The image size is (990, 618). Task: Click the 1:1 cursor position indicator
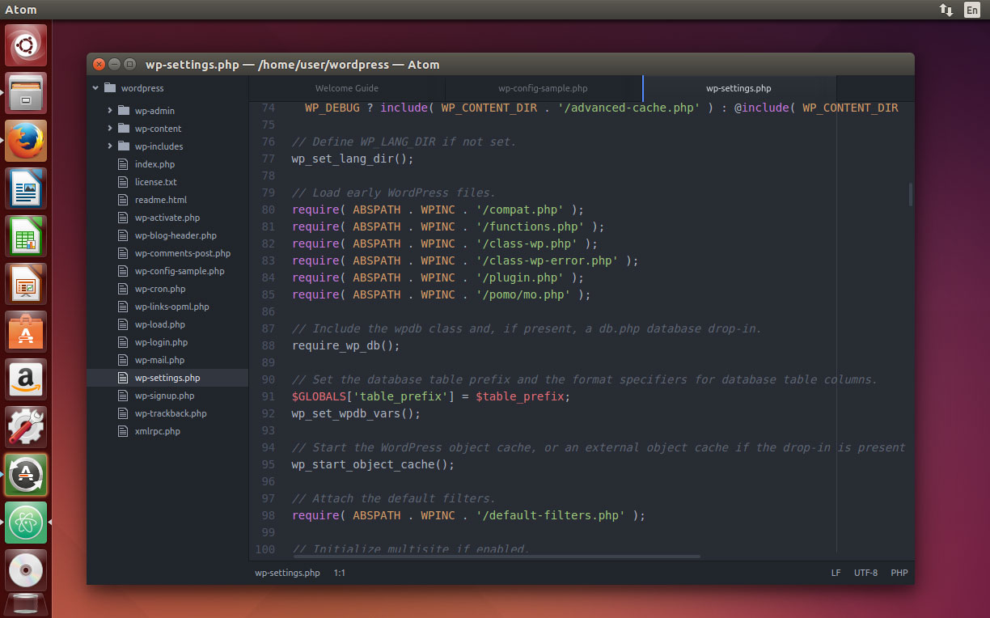[x=340, y=573]
